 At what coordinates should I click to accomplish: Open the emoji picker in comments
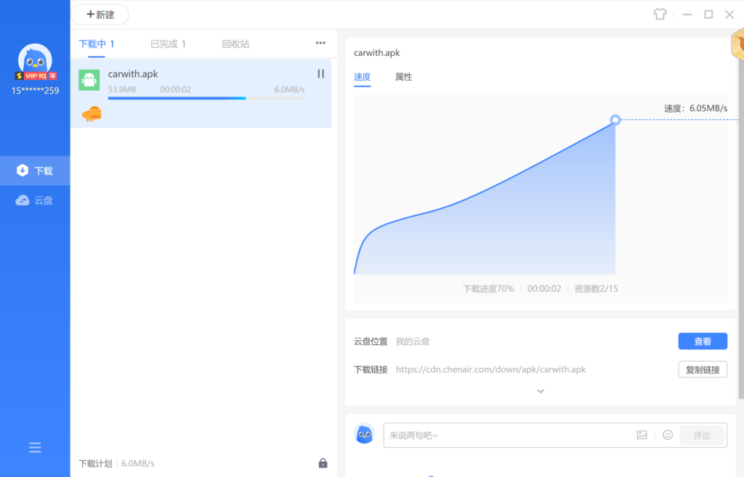[667, 435]
